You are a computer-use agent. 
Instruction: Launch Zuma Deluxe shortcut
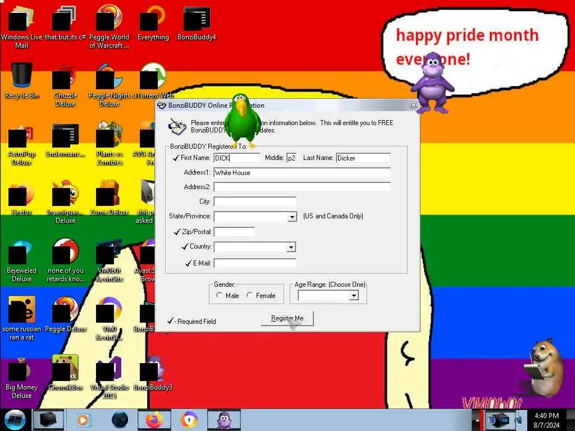[109, 198]
